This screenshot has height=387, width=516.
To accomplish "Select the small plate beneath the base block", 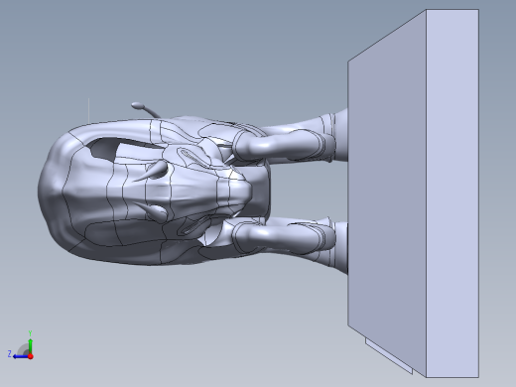I will [389, 356].
